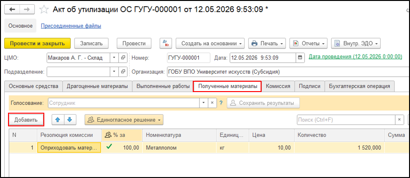410x178 pixels.
Task: Click the Резолюция комиссии column header
Action: point(69,135)
